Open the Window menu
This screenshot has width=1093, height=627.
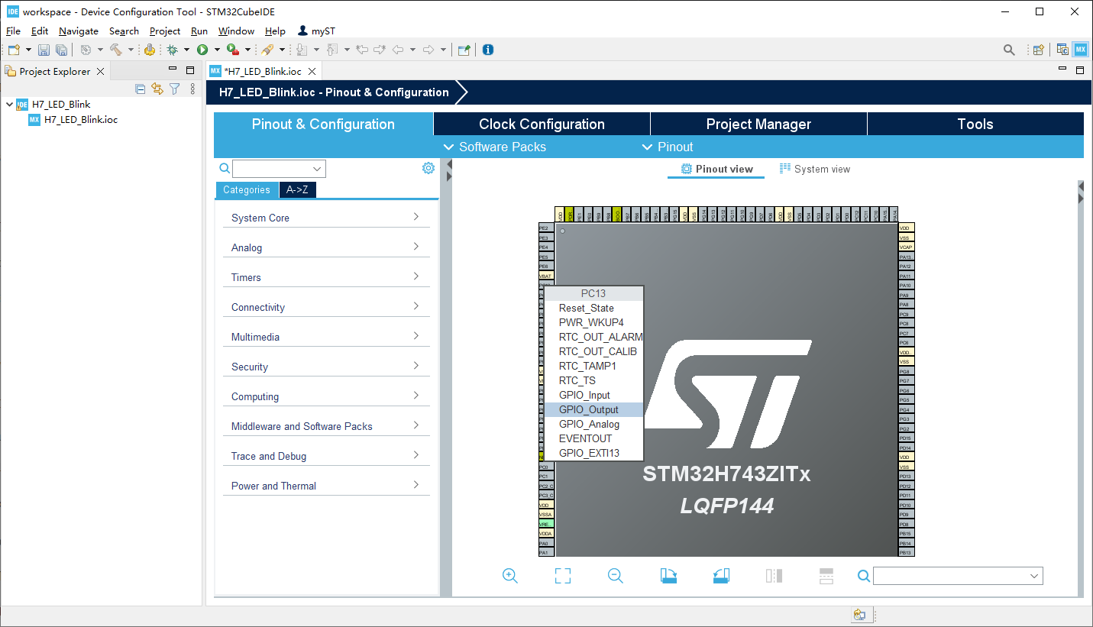pyautogui.click(x=236, y=31)
